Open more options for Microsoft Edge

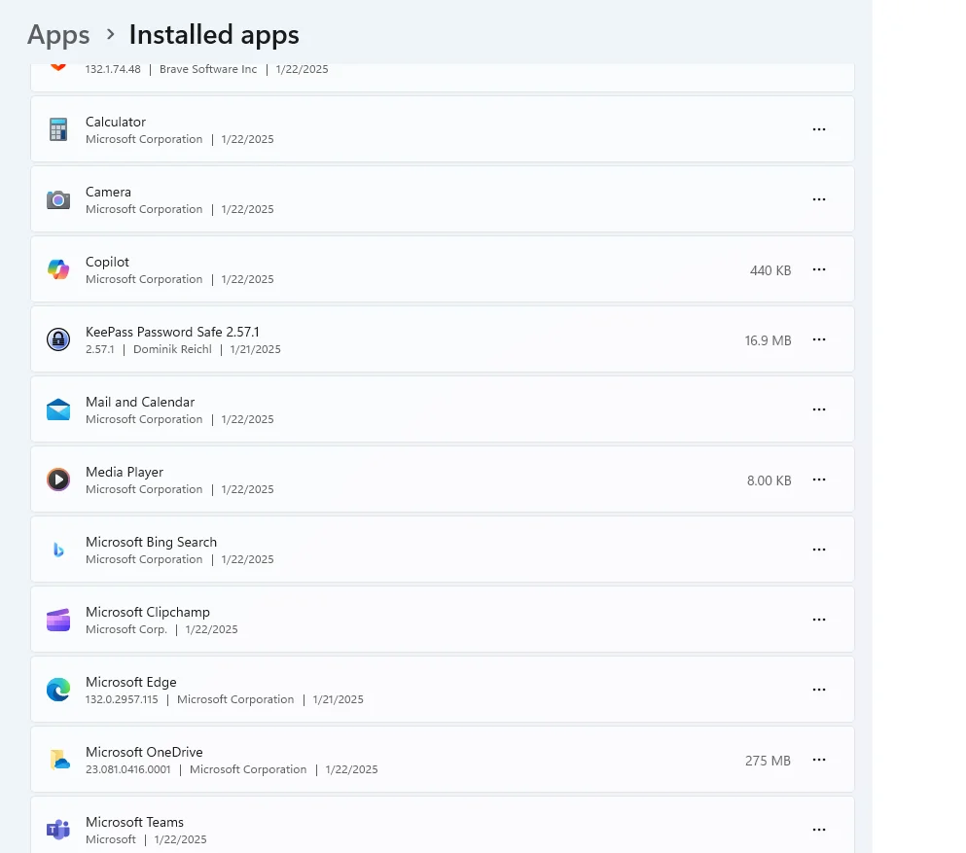819,690
